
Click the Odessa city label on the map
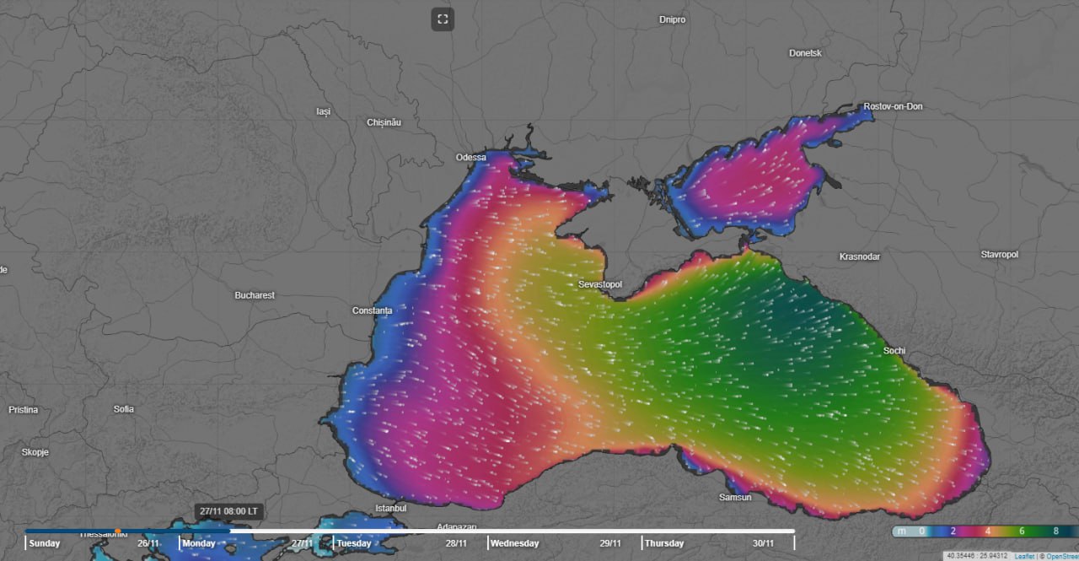(470, 157)
